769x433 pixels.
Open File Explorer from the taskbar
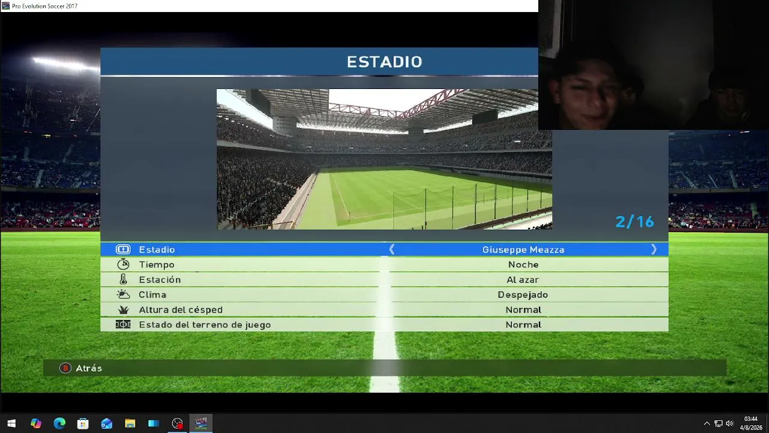pyautogui.click(x=130, y=423)
